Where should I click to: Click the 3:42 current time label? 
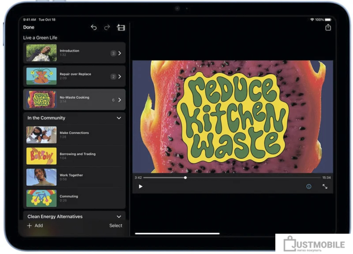[x=138, y=177]
